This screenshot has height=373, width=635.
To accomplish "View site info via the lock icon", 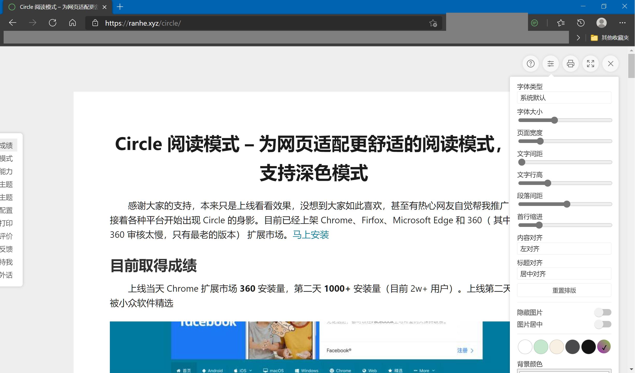I will tap(95, 23).
